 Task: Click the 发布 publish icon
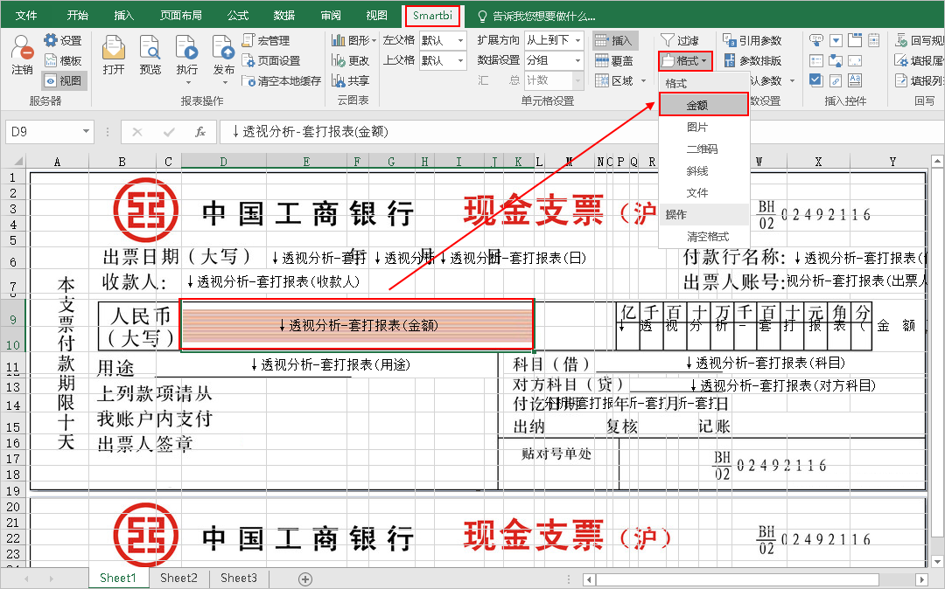pos(224,47)
